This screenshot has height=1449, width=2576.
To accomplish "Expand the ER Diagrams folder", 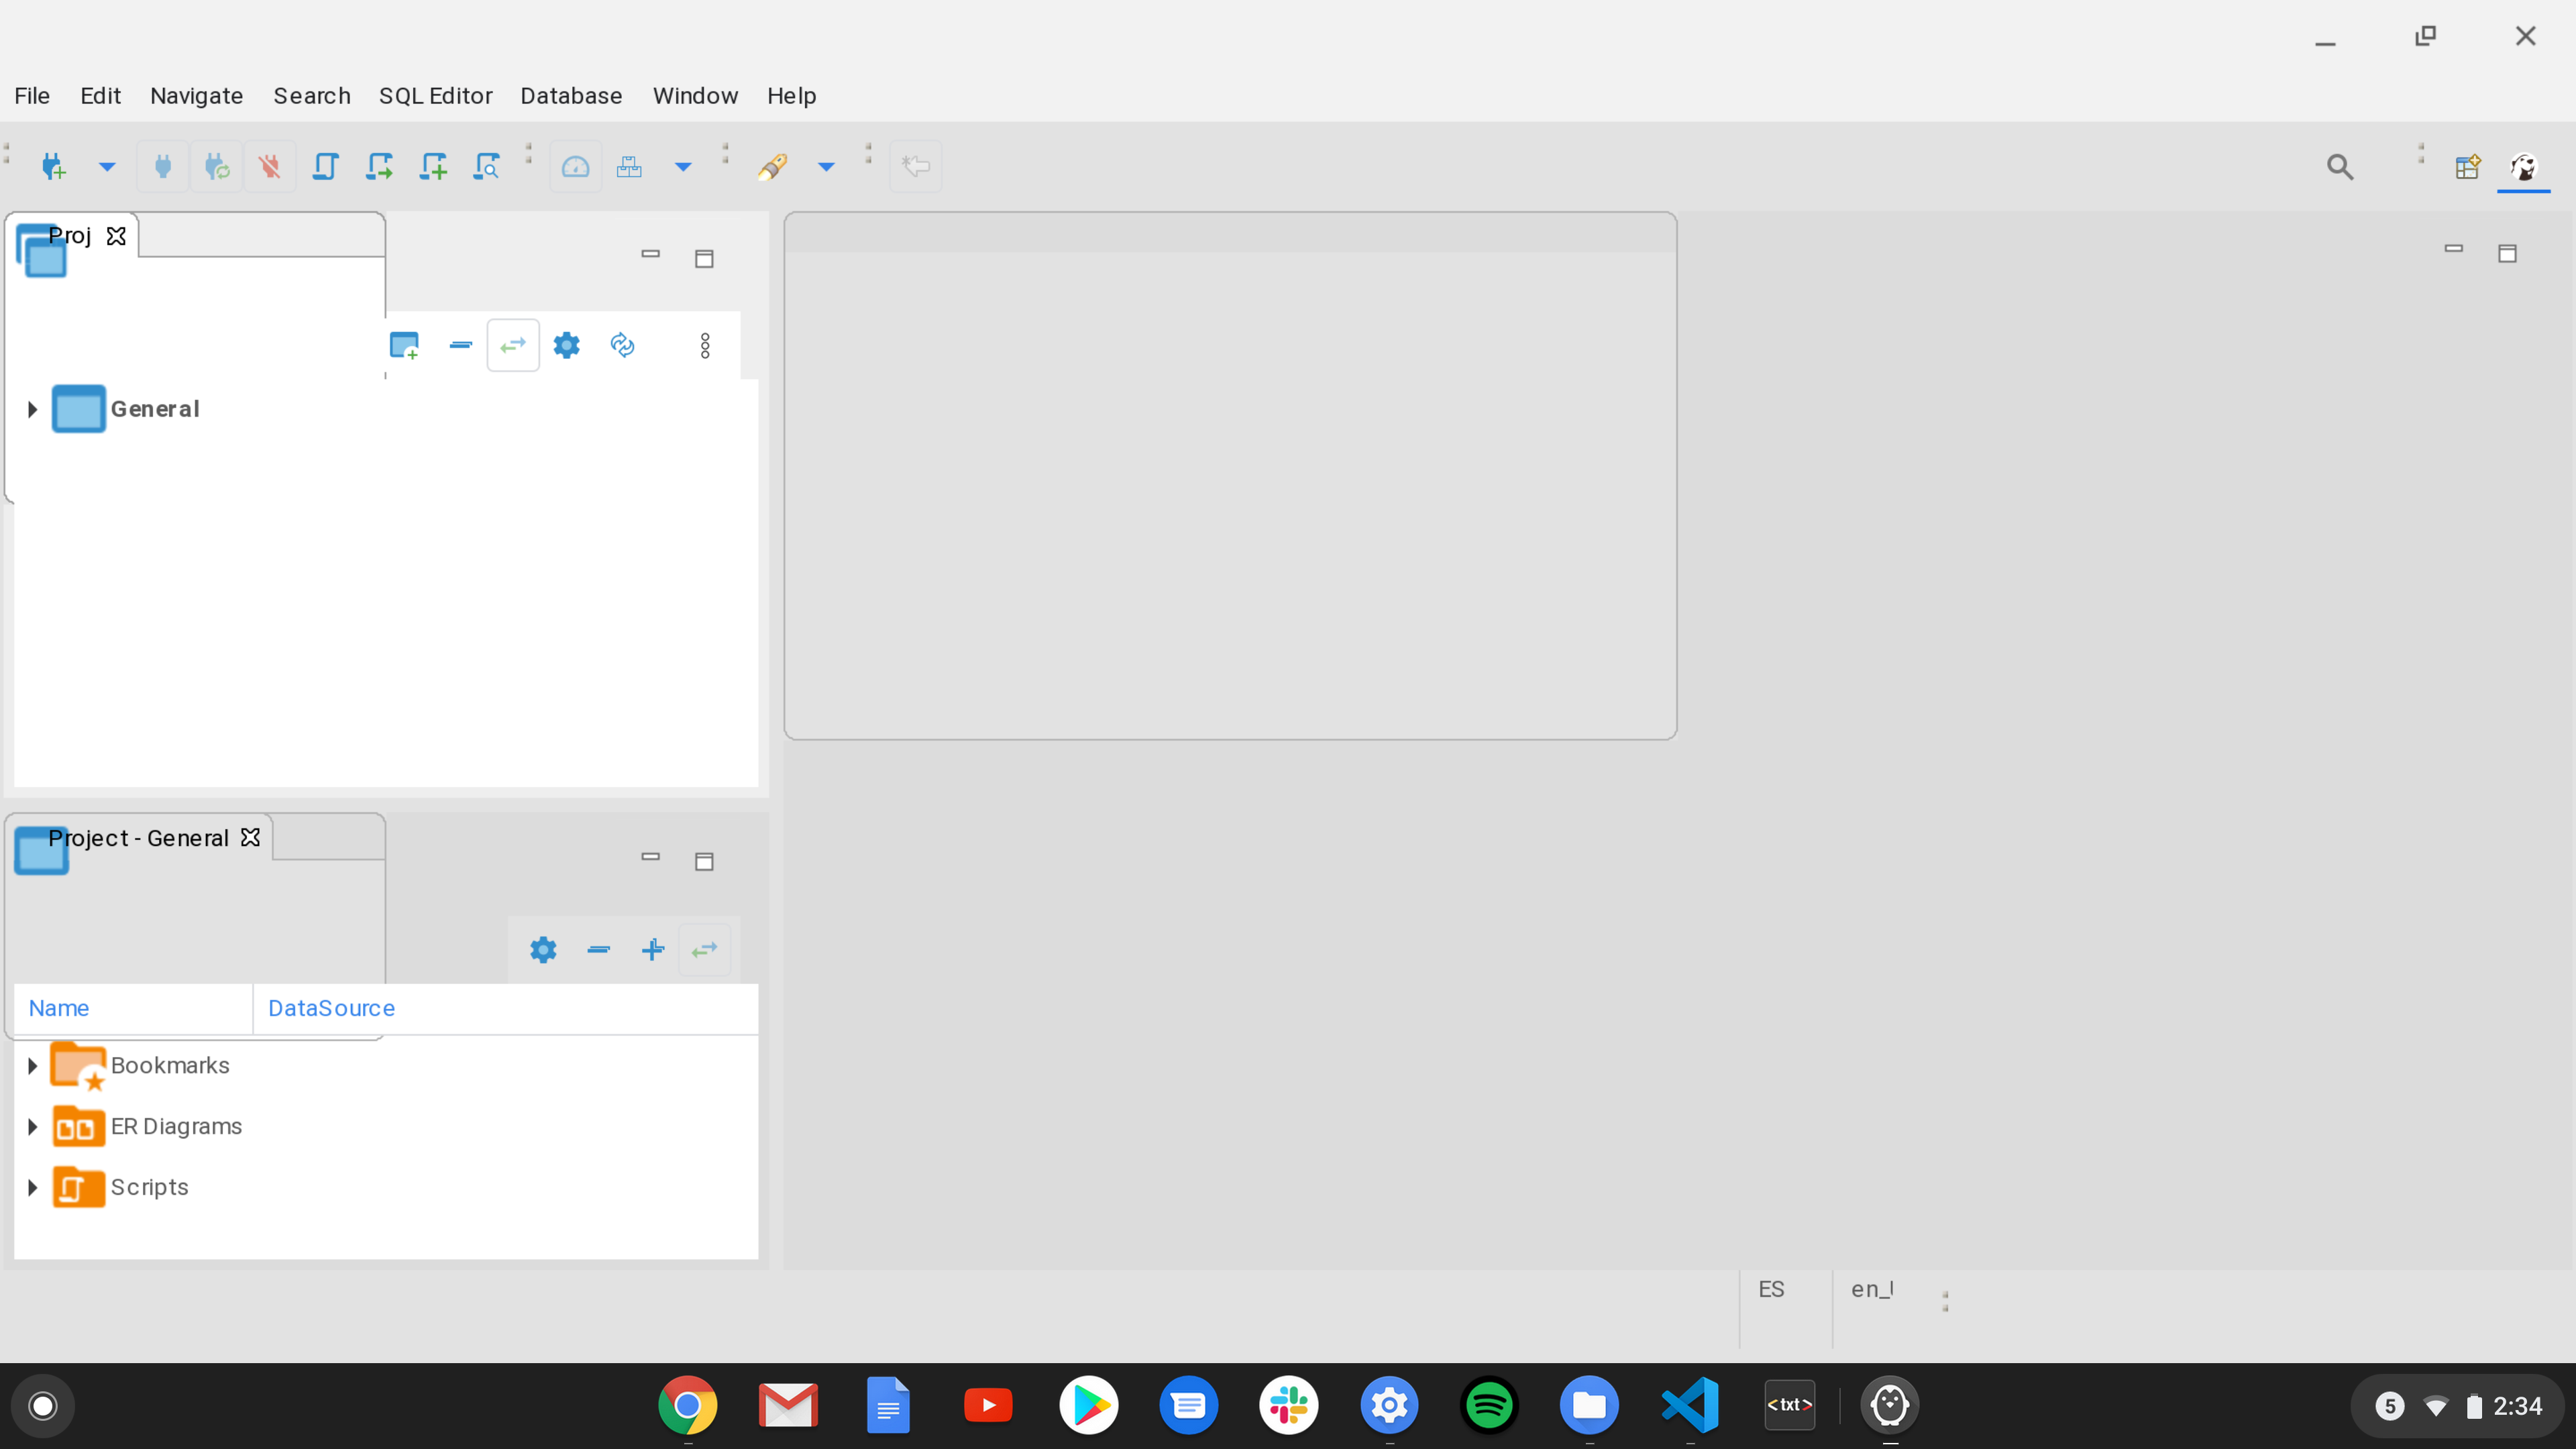I will click(x=32, y=1127).
